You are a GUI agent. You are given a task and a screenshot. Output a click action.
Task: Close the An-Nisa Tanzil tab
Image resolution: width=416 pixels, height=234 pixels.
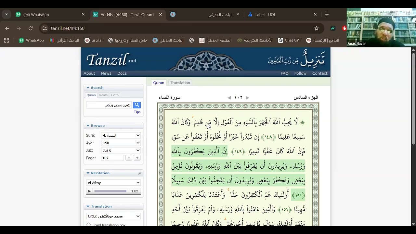pos(161,15)
